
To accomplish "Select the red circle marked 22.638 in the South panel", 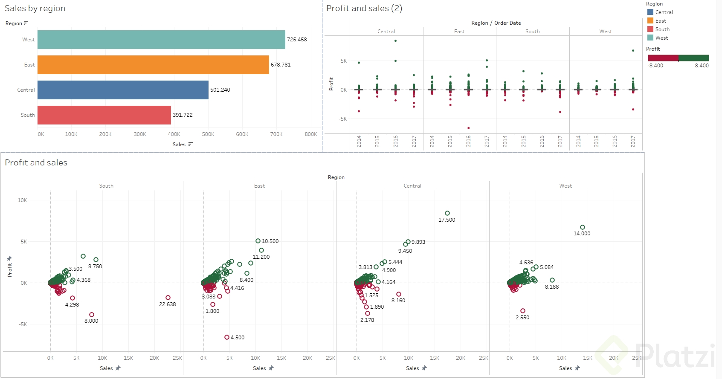I will 168,298.
